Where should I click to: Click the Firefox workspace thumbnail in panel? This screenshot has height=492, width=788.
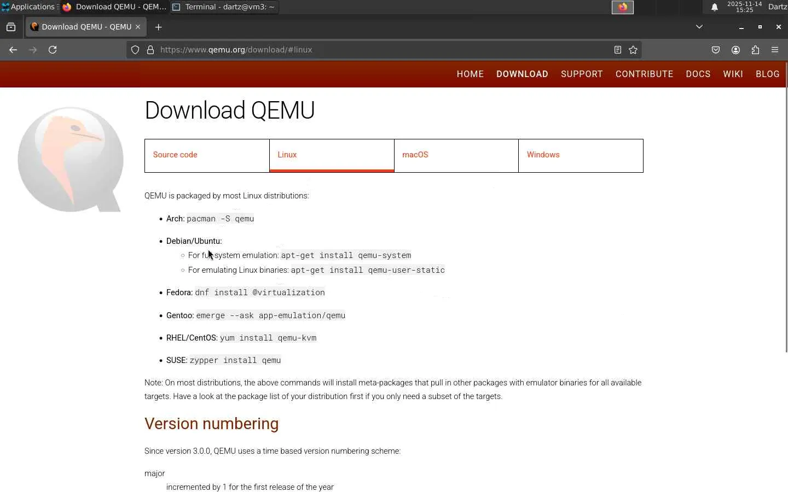pyautogui.click(x=622, y=7)
